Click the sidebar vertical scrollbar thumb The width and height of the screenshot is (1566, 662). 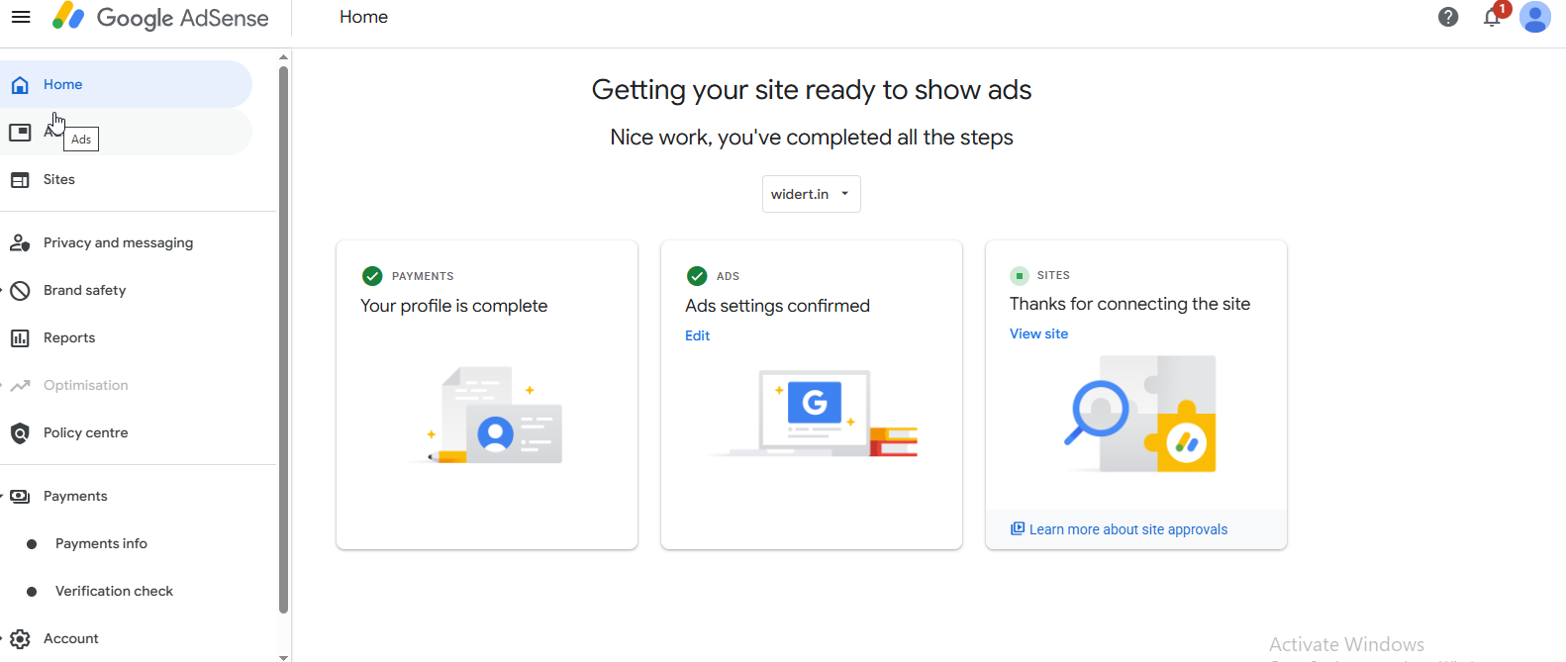284,339
